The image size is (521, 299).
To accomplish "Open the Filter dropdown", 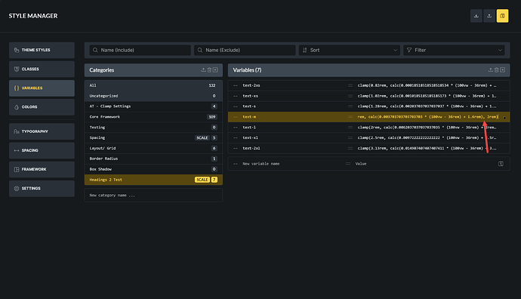I will 454,50.
